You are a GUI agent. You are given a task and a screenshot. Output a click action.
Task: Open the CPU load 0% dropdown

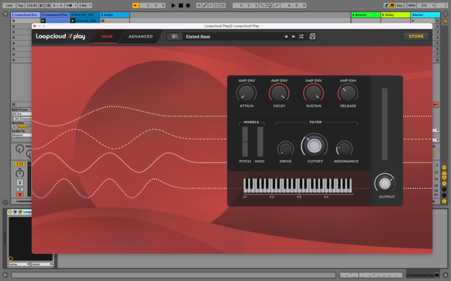click(x=426, y=6)
